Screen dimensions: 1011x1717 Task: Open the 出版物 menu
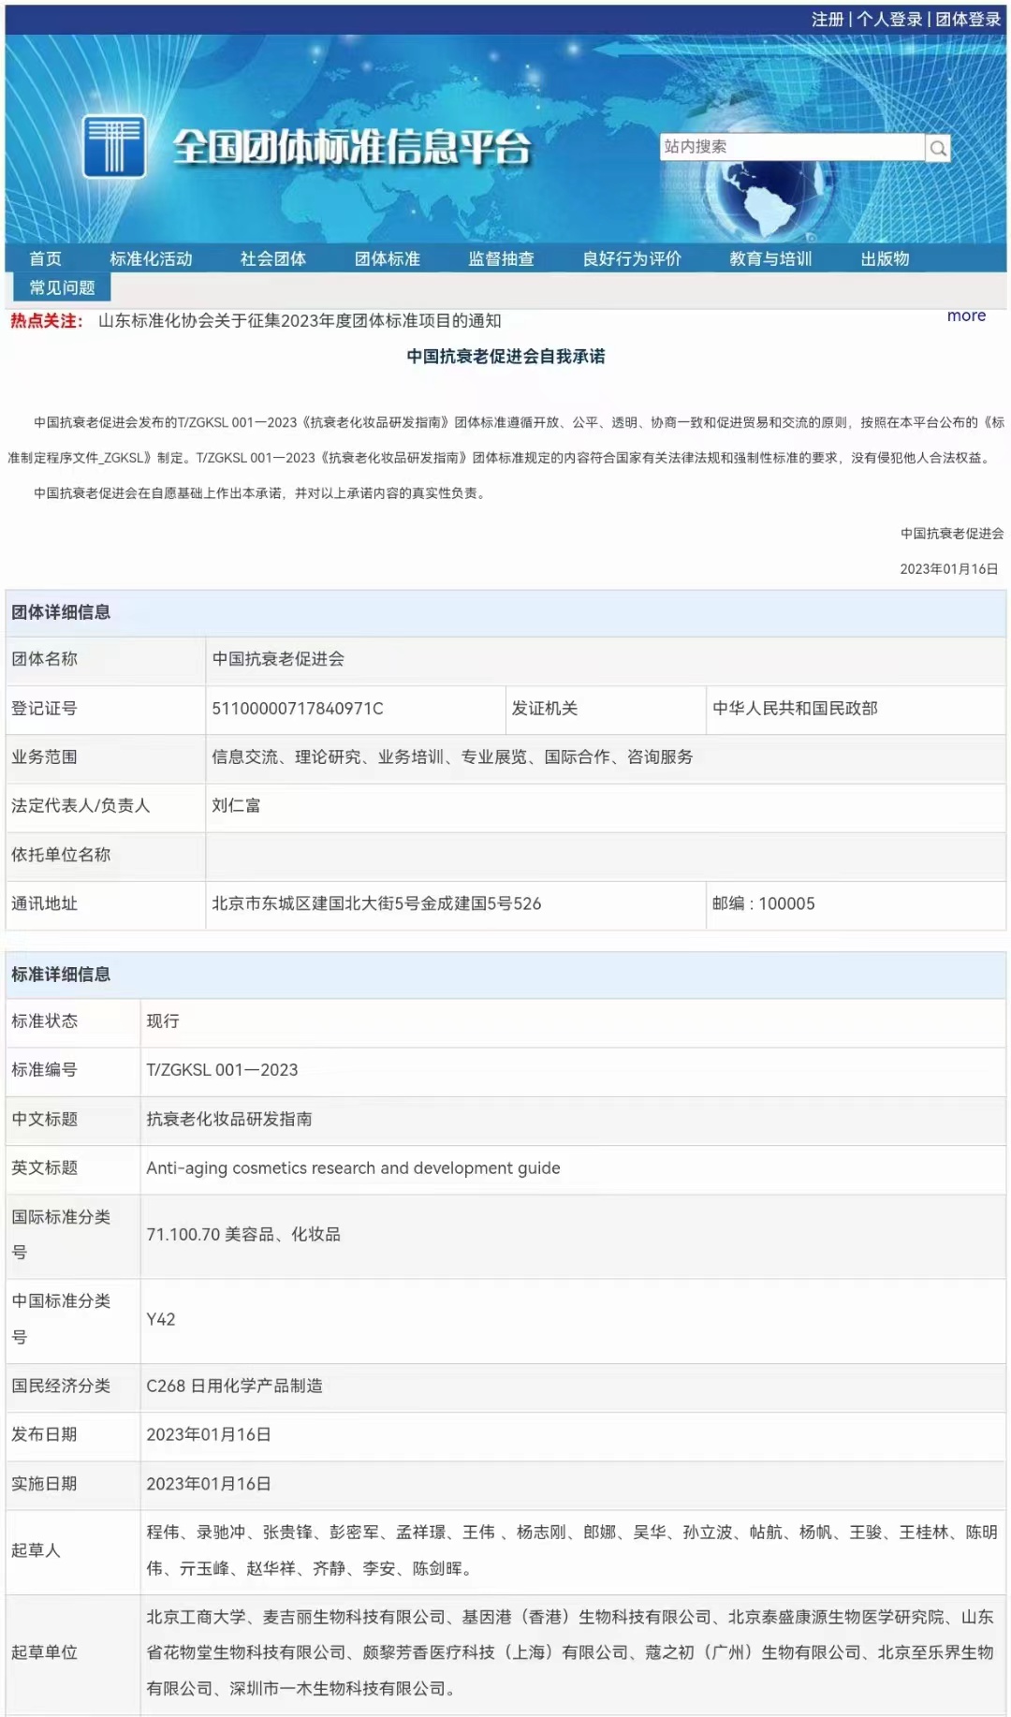[886, 258]
